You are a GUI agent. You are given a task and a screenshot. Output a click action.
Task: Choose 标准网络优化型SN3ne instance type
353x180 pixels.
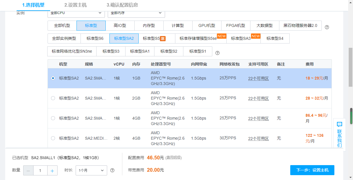point(72,52)
